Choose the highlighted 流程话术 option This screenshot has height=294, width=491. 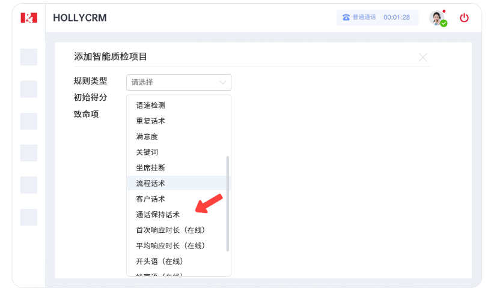point(150,183)
